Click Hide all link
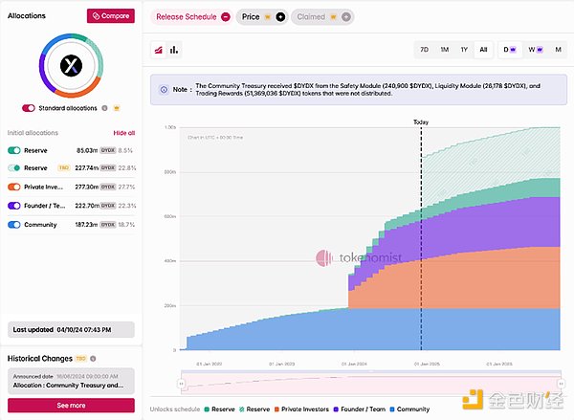 point(124,133)
